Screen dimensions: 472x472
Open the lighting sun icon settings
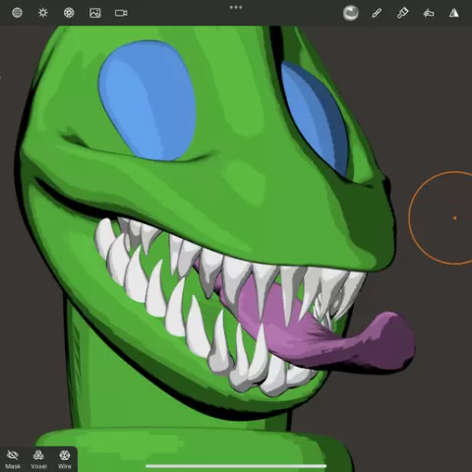point(43,13)
